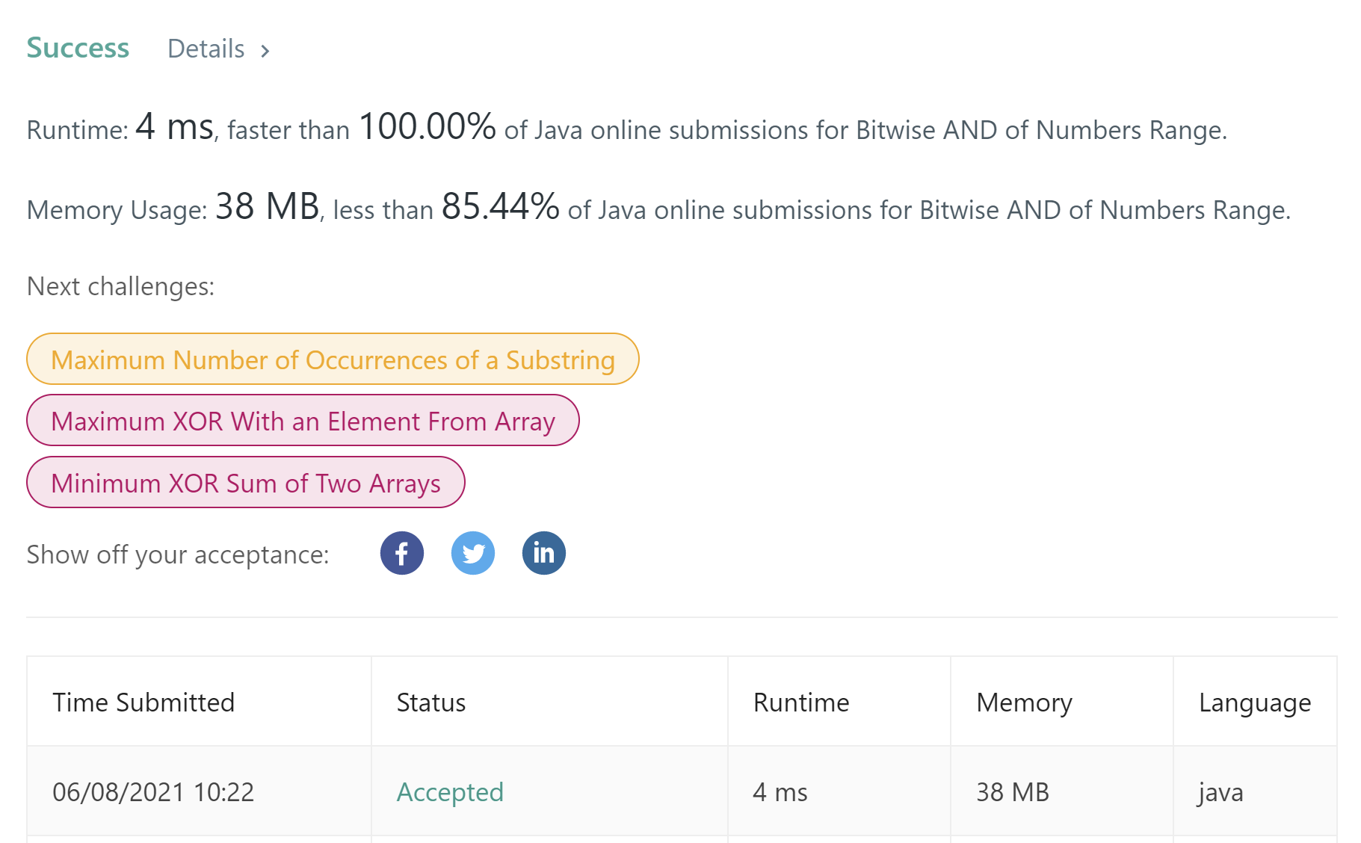Screen dimensions: 1361x843
Task: Click the java language cell
Action: (x=1221, y=792)
